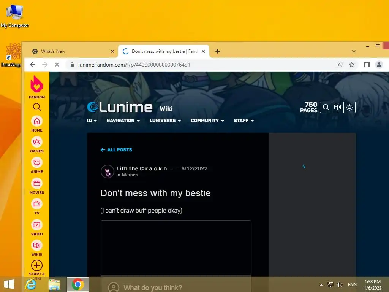Click the Chrome forward arrow
This screenshot has width=389, height=292.
pyautogui.click(x=45, y=65)
